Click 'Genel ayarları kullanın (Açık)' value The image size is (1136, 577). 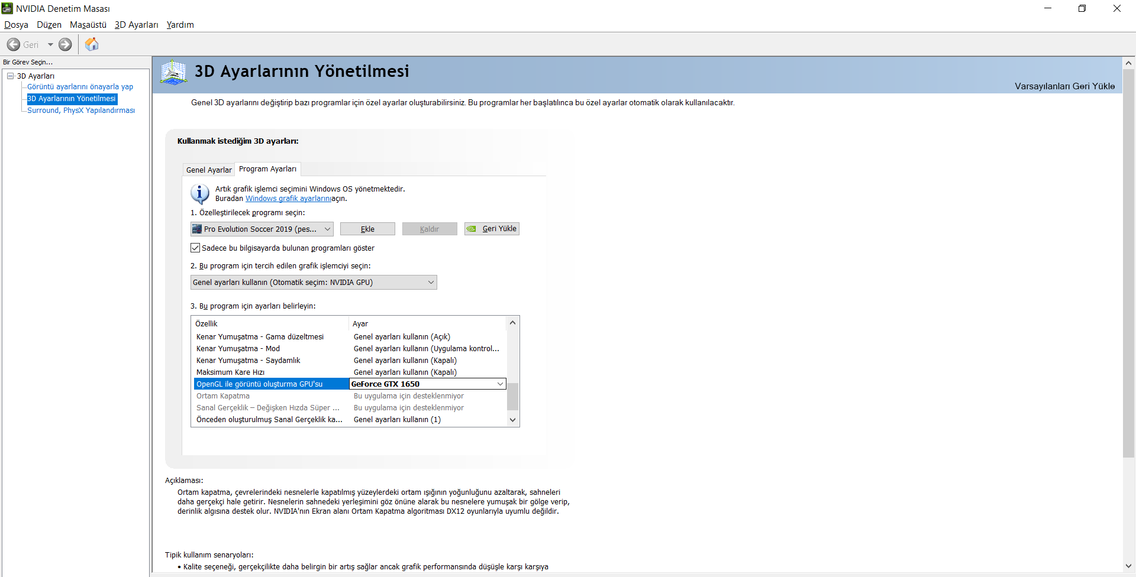[402, 336]
